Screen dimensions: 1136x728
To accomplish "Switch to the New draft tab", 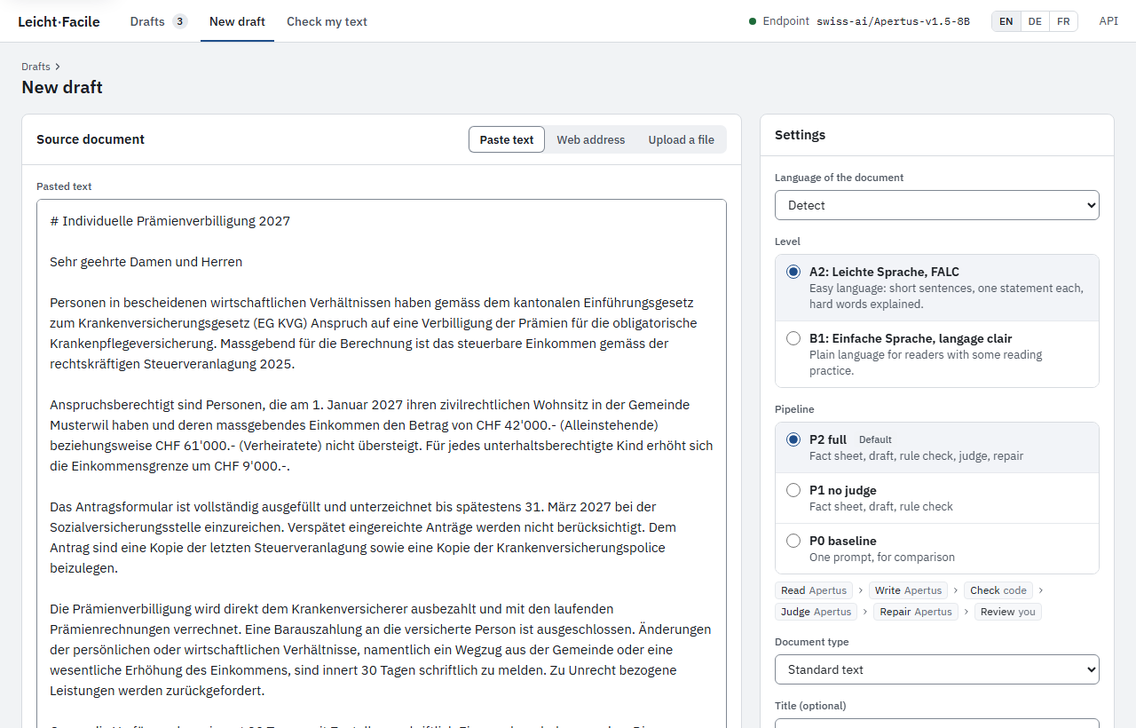I will tap(237, 21).
